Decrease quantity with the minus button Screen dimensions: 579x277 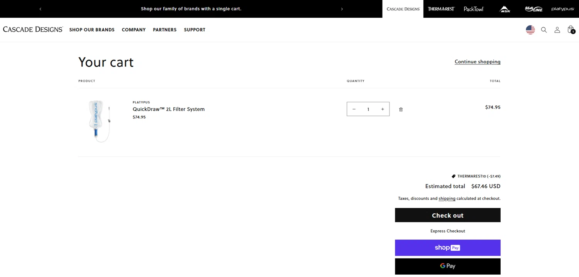coord(354,109)
